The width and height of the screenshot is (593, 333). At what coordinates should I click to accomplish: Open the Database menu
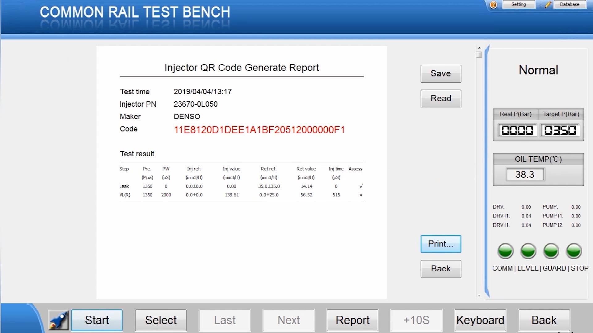(570, 4)
